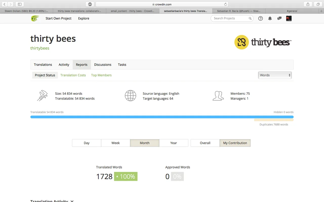Show all tabs overview button

coord(318,4)
